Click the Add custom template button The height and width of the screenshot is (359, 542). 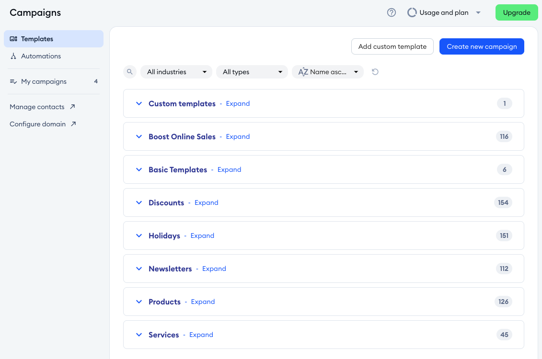[x=392, y=46]
